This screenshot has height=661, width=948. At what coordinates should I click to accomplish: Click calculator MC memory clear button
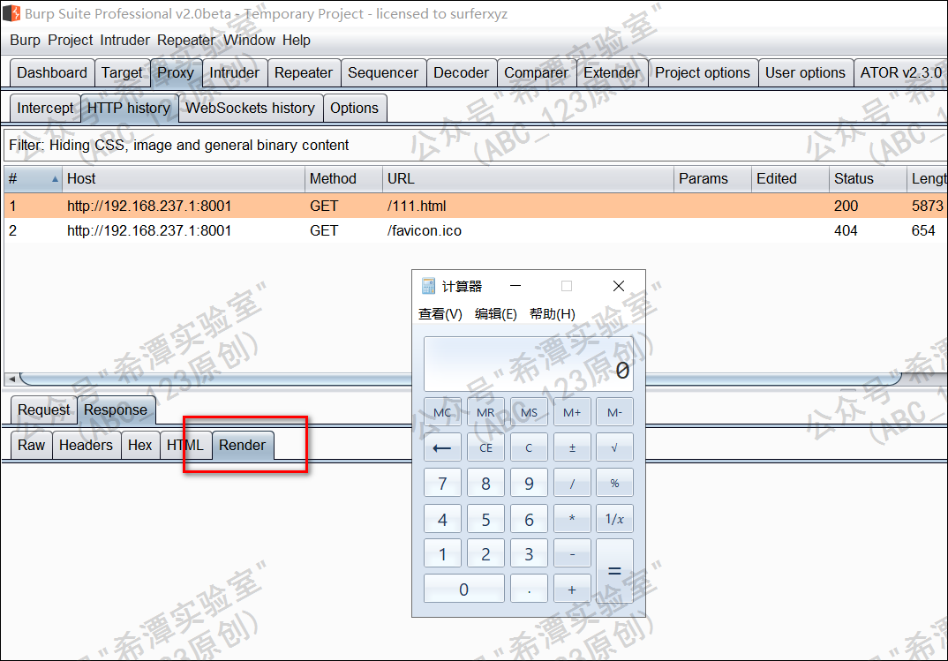point(442,413)
